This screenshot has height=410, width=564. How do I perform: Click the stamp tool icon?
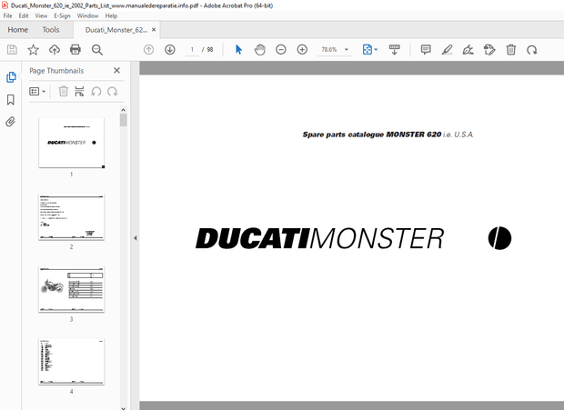489,50
